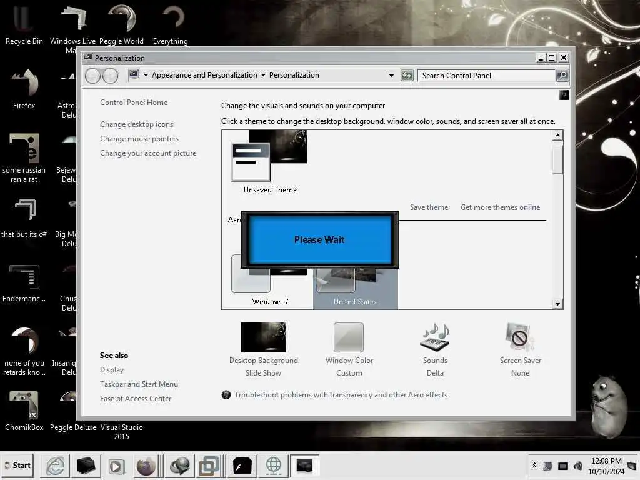Click theme list scroll up arrow

click(x=557, y=135)
